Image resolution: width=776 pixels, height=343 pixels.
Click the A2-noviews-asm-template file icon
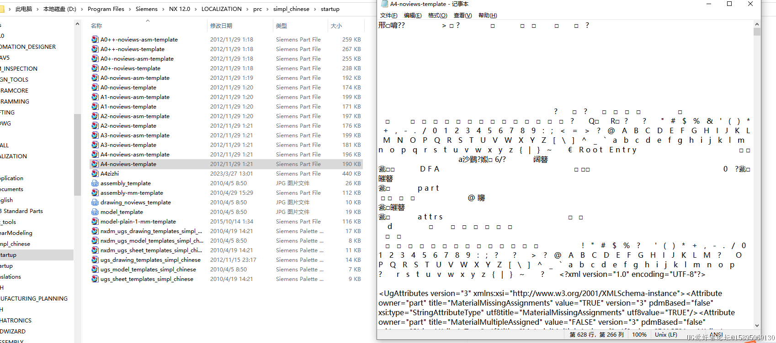[x=95, y=116]
